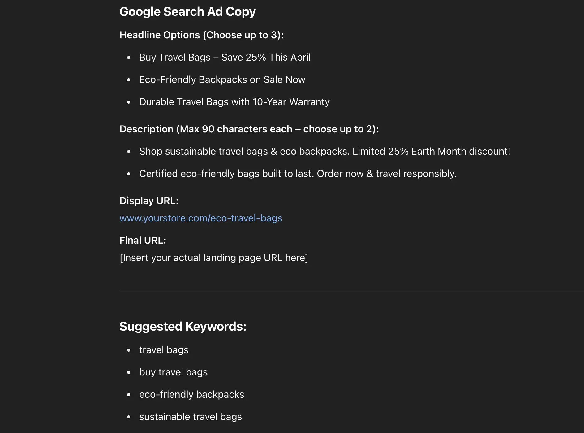This screenshot has width=584, height=433.
Task: Click the 'Description (Max 90 characters each)' subheading
Action: click(x=249, y=129)
